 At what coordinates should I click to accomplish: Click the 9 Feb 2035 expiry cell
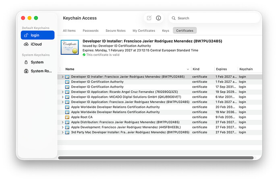pyautogui.click(x=225, y=117)
